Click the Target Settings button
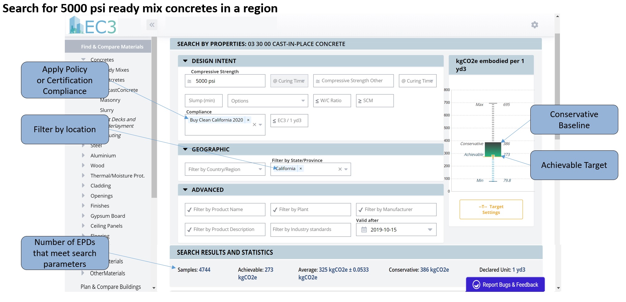This screenshot has height=302, width=626. pos(491,210)
